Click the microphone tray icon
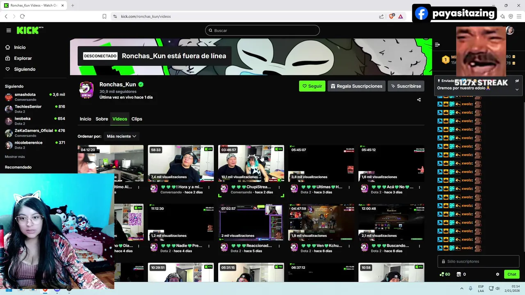Viewport: 525px width, 295px height. [x=470, y=288]
